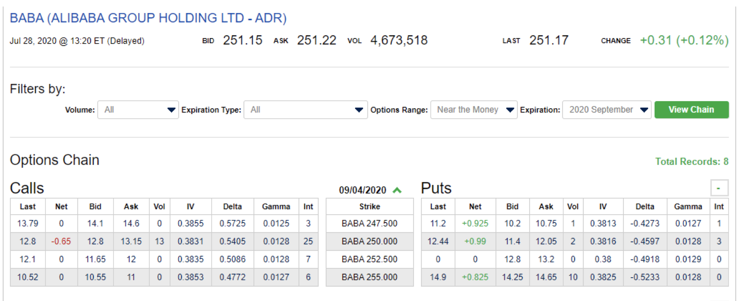Image resolution: width=743 pixels, height=301 pixels.
Task: Click Calls delta value 0.5405
Action: pyautogui.click(x=232, y=241)
